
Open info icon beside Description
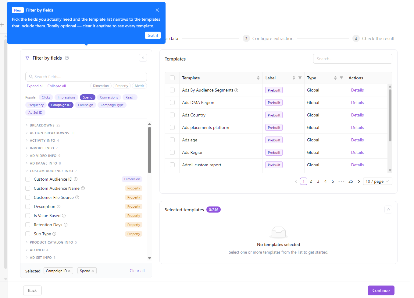[x=59, y=206]
